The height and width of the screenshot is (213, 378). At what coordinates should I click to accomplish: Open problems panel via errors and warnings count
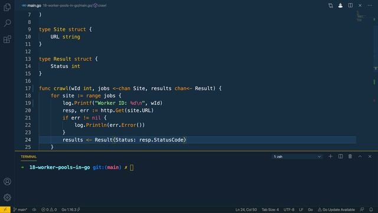click(49, 209)
